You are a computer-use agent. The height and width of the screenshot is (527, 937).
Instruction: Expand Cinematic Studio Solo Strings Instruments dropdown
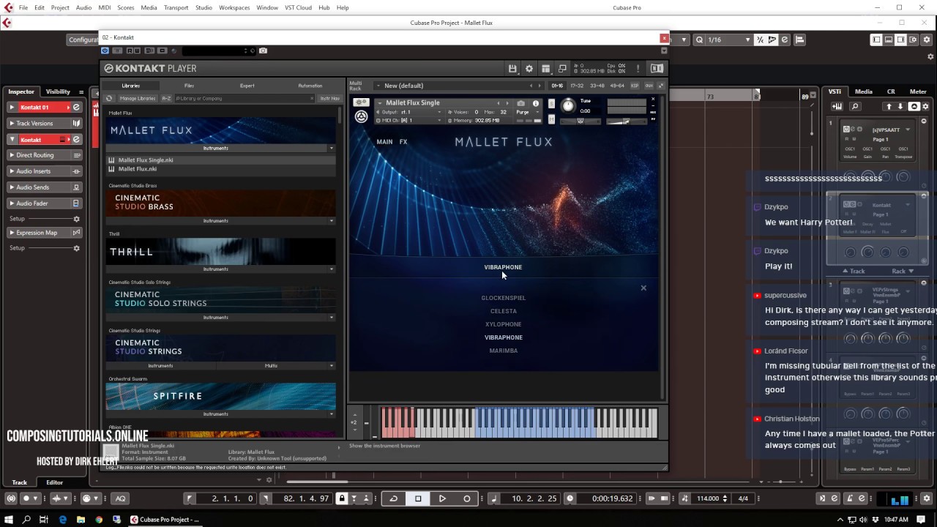pyautogui.click(x=332, y=317)
